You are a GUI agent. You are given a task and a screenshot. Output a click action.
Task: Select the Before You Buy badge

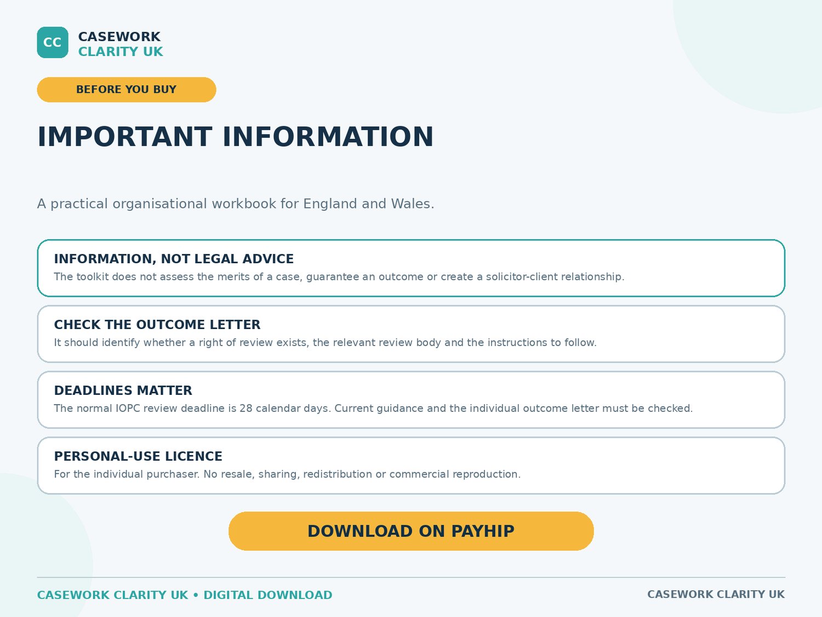click(127, 89)
